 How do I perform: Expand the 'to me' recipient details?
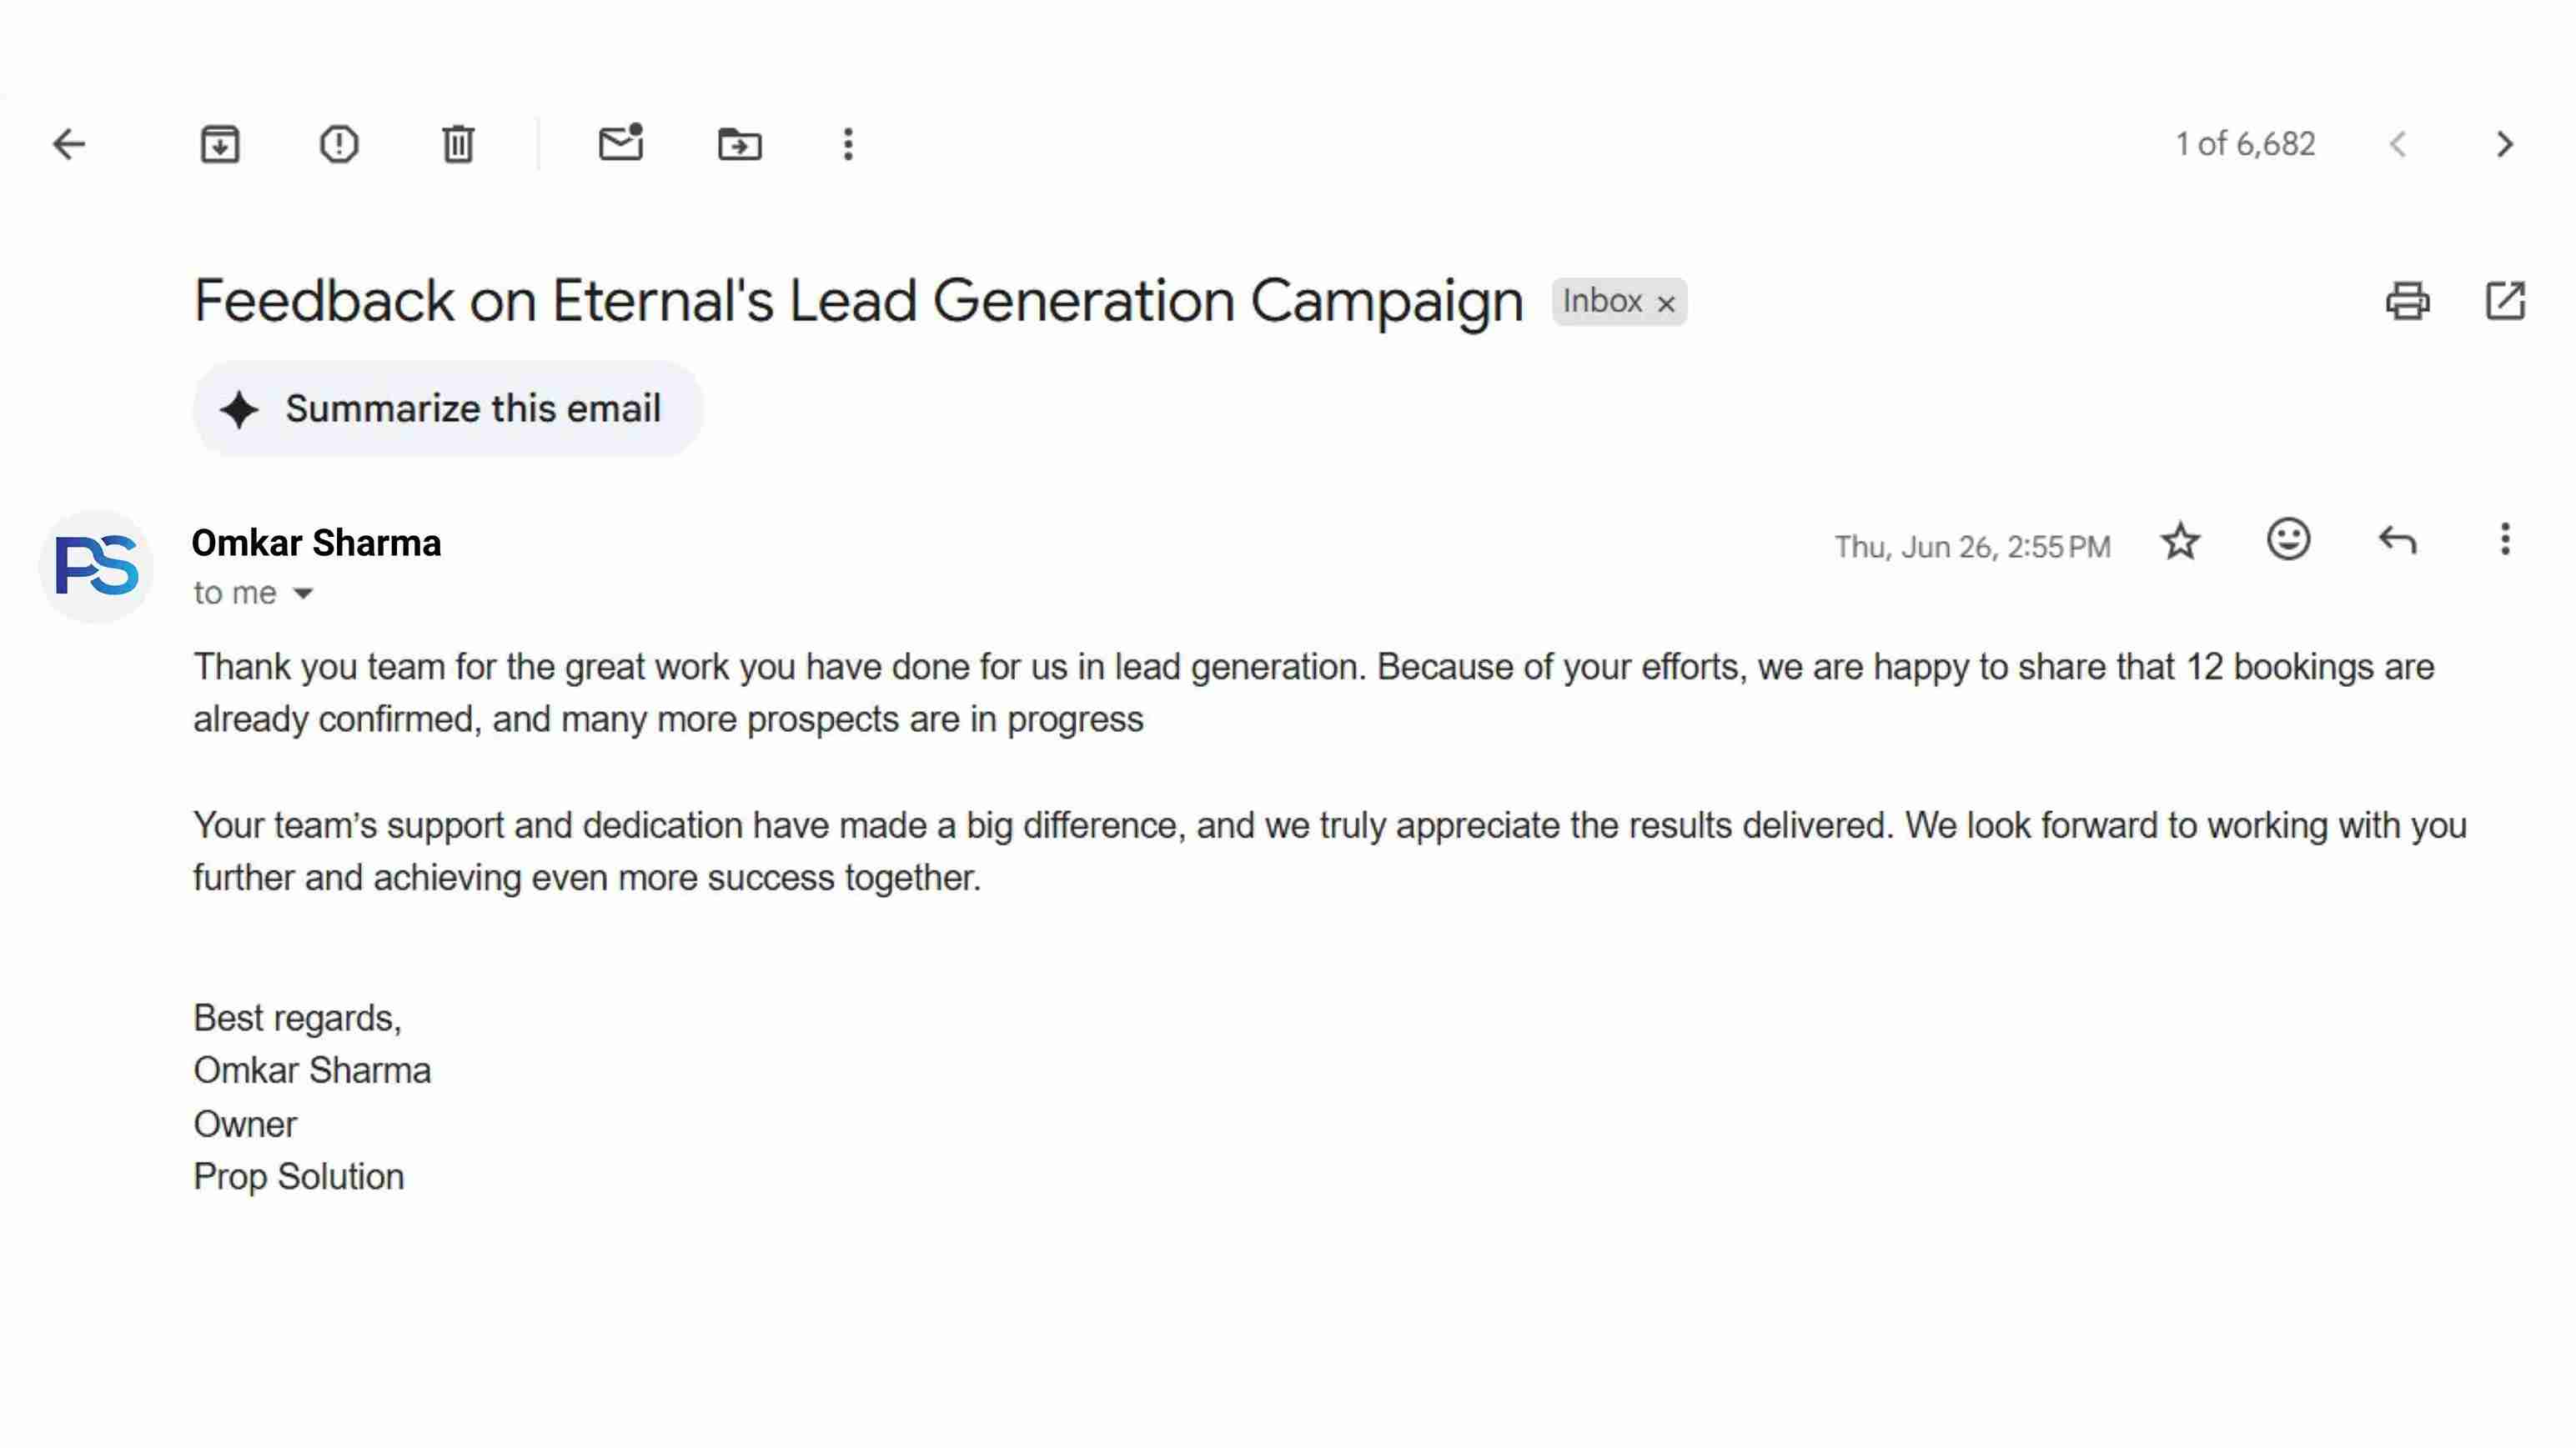tap(303, 594)
